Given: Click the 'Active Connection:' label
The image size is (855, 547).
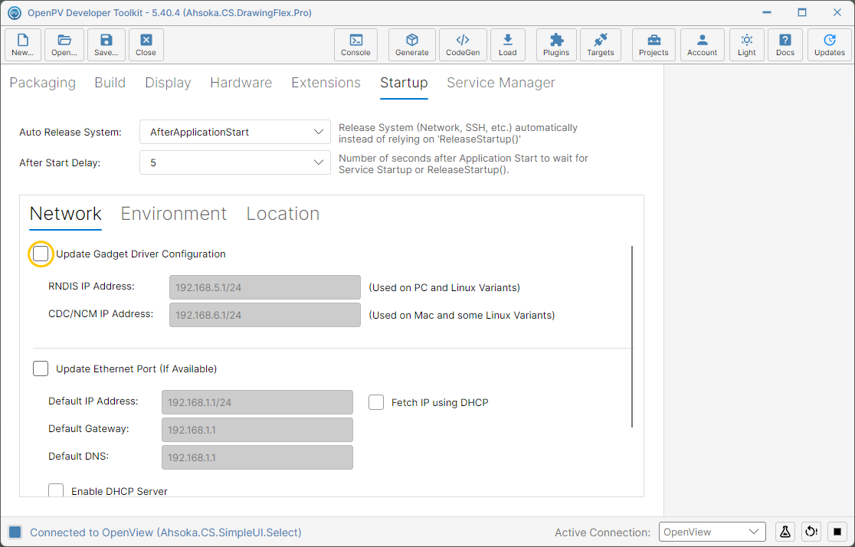Looking at the screenshot, I should click(x=602, y=532).
